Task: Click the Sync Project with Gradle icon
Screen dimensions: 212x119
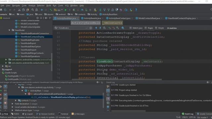Action: coord(100,10)
